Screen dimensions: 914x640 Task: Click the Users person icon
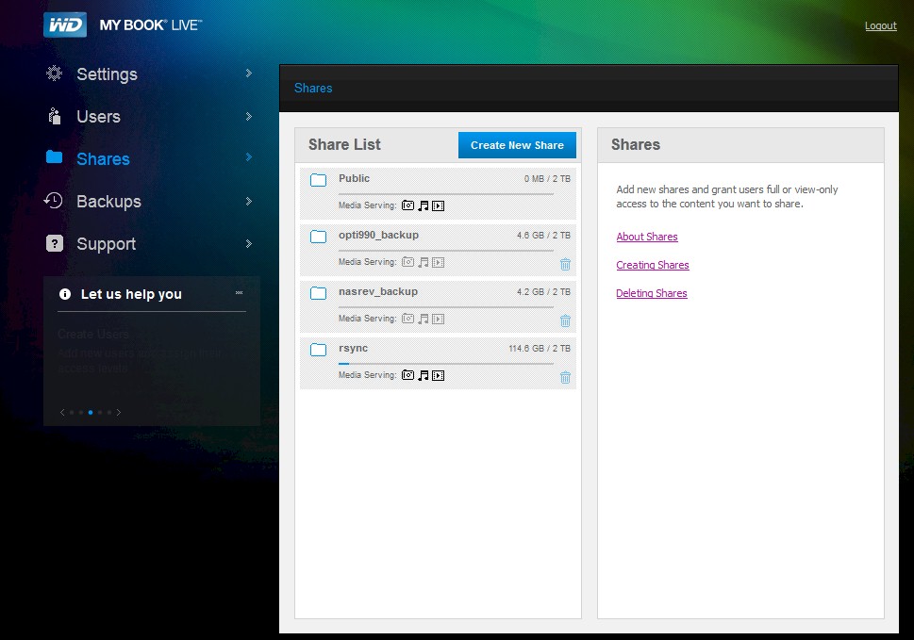54,116
